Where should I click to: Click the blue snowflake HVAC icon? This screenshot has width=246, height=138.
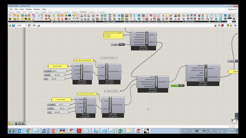click(163, 19)
